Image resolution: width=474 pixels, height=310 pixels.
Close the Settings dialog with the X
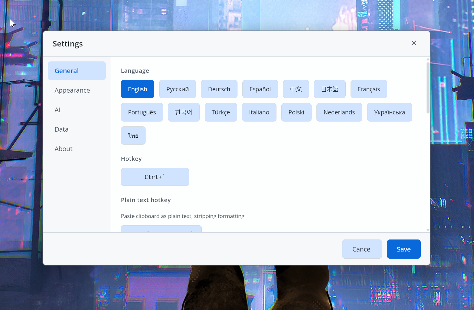414,43
